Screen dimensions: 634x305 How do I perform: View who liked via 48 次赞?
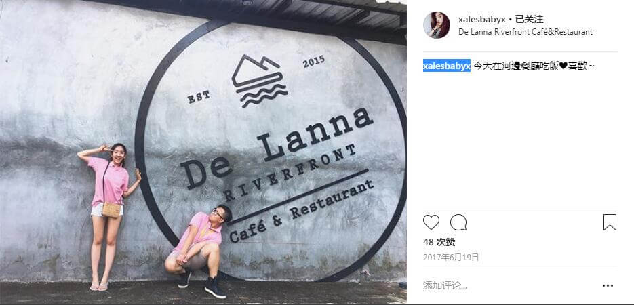439,242
